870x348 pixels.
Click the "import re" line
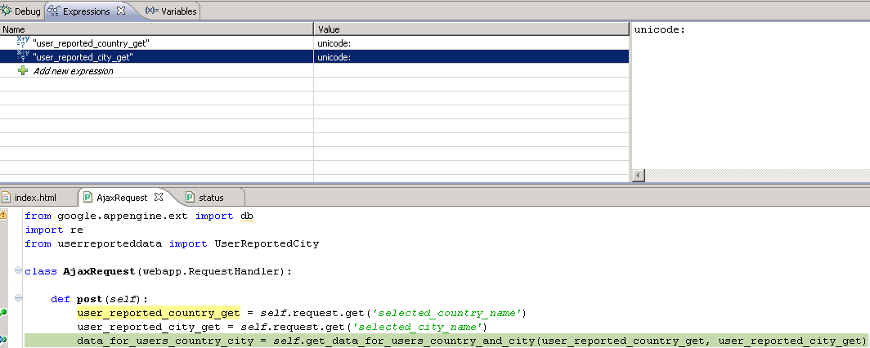click(x=54, y=230)
